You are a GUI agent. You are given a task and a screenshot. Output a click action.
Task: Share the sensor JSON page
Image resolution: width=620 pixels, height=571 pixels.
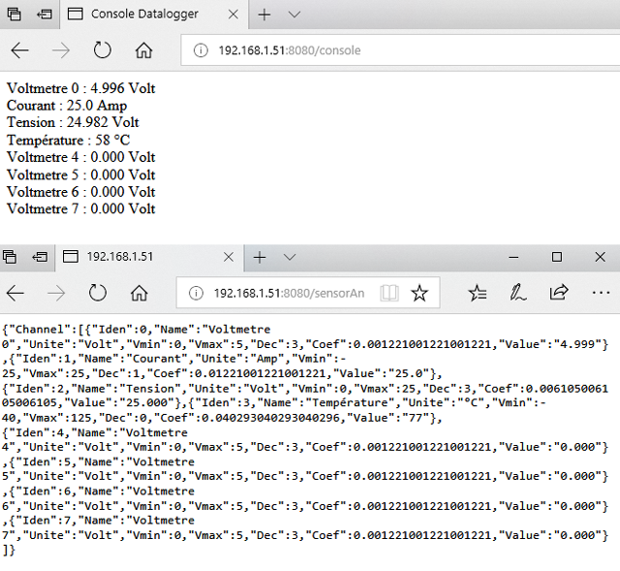pyautogui.click(x=559, y=293)
